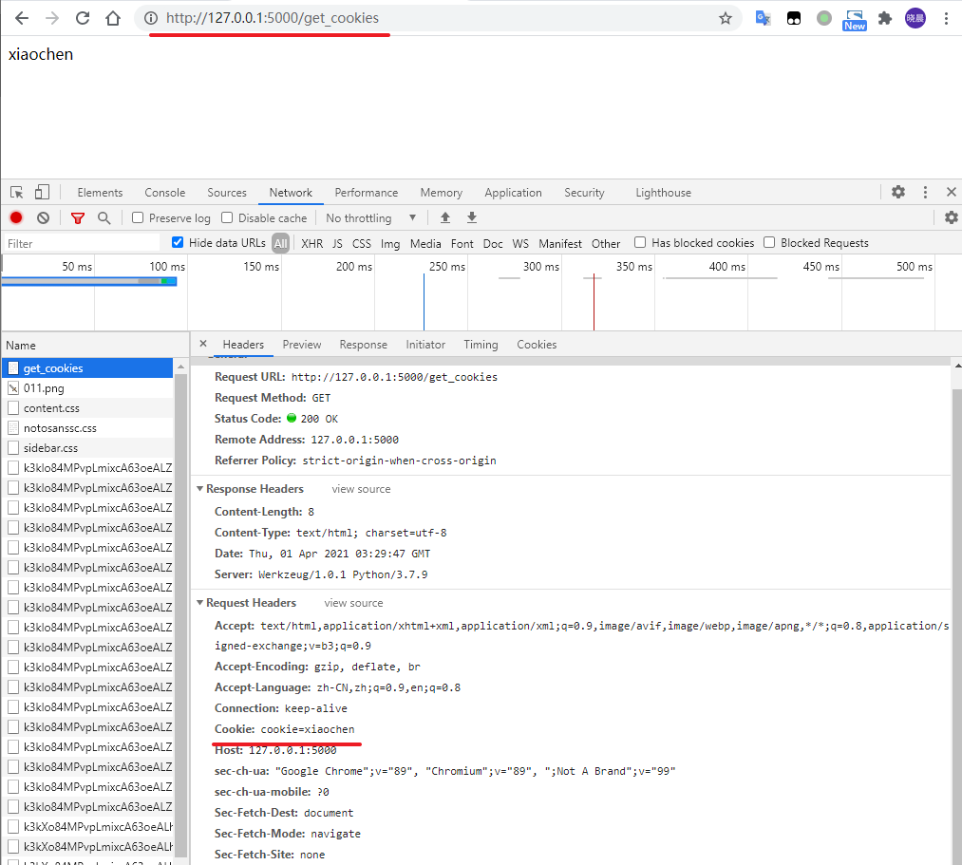
Task: Close the request details pane
Action: point(203,344)
